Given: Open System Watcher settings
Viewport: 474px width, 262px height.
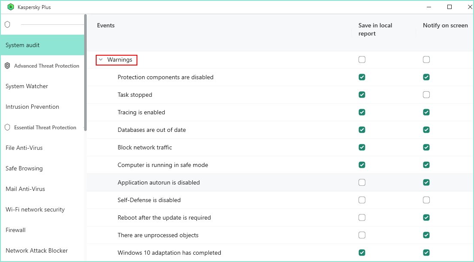Looking at the screenshot, I should pos(27,86).
